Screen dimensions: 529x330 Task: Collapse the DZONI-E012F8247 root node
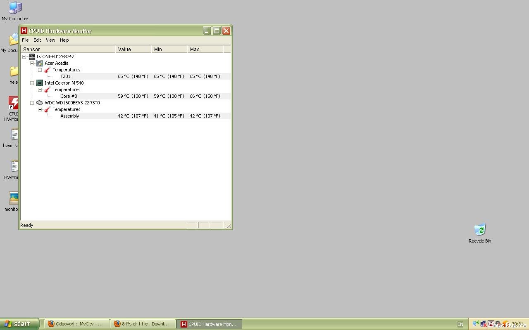24,57
